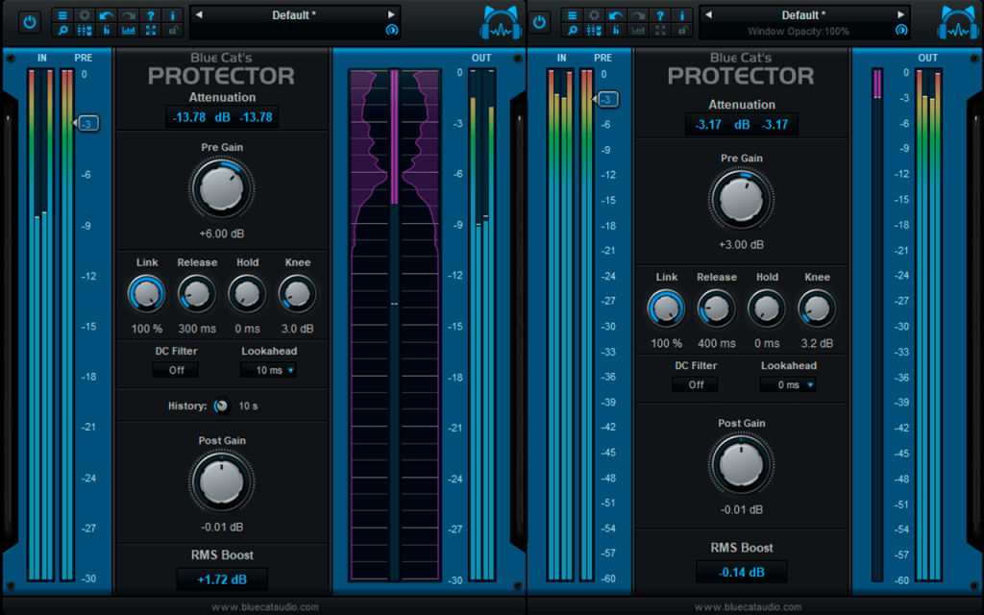984x615 pixels.
Task: Click the -3.17 dB Attenuation readout
Action: [742, 124]
